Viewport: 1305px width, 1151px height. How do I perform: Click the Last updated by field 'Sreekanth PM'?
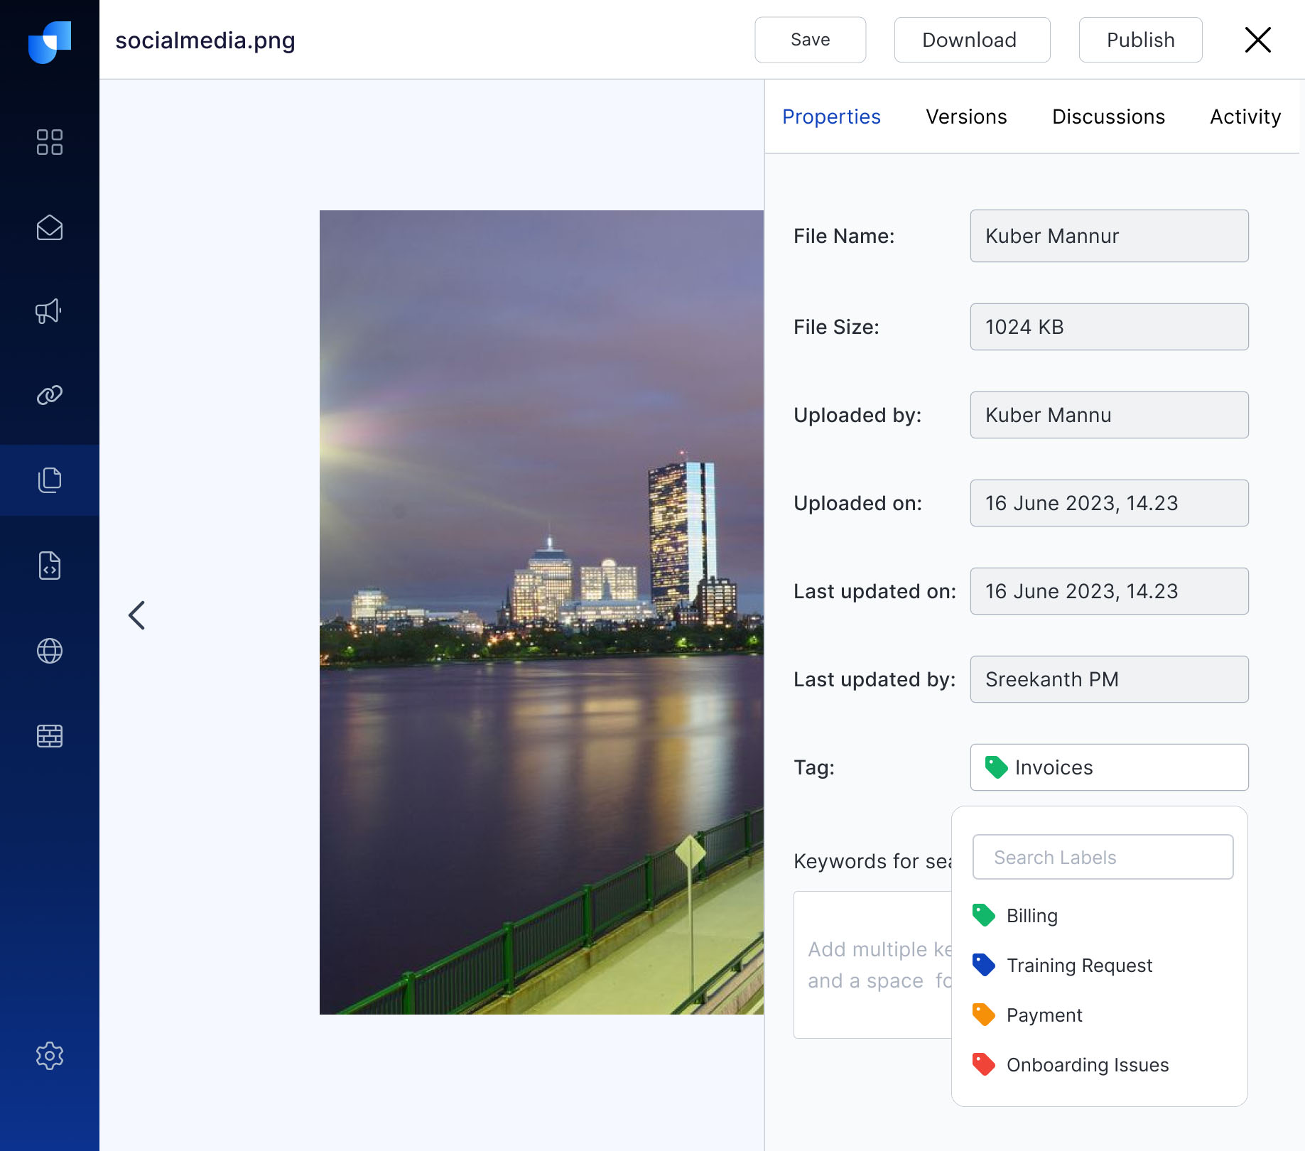pos(1109,679)
